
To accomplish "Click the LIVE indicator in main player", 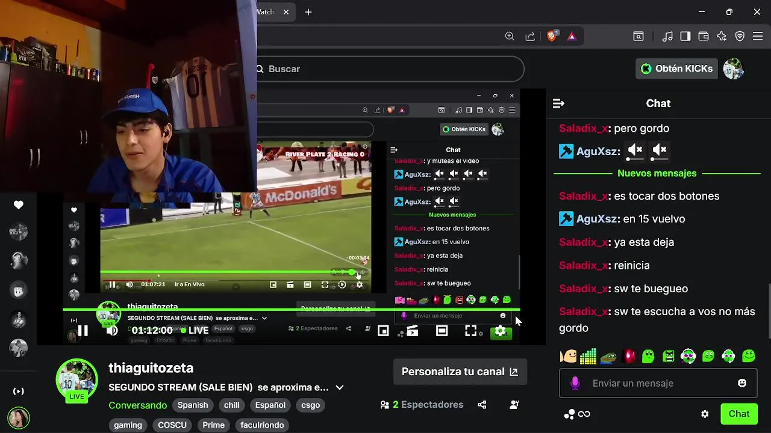I will 195,331.
